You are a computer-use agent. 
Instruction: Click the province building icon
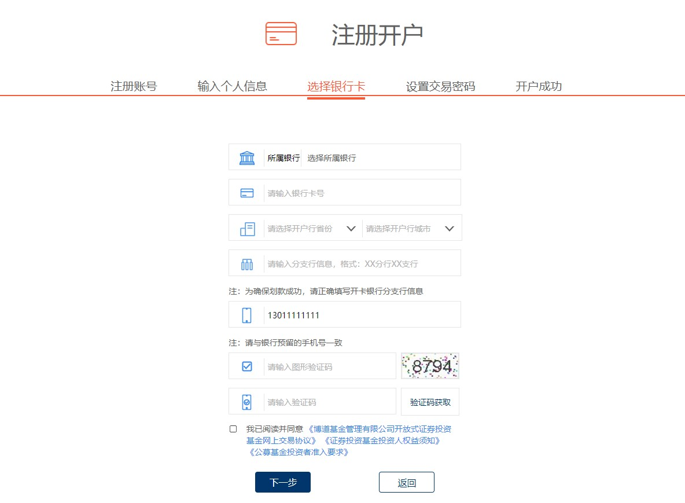pyautogui.click(x=247, y=229)
